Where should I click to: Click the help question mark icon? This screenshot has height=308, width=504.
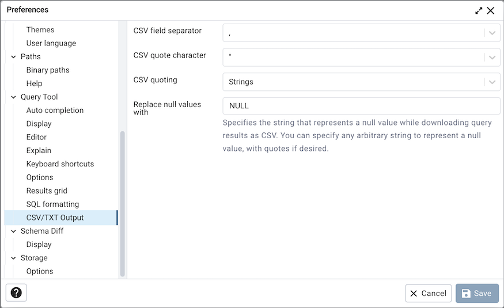pyautogui.click(x=16, y=293)
